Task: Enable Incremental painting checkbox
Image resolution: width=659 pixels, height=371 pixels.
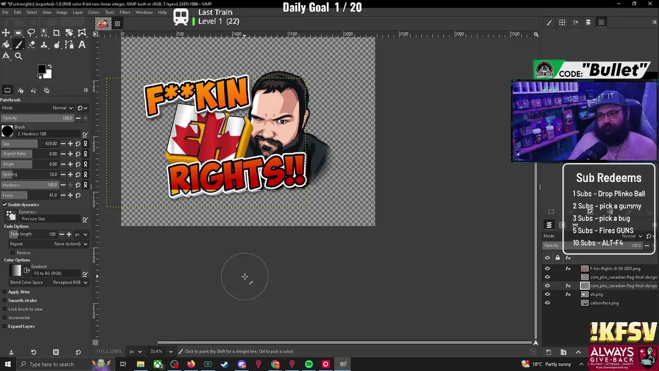Action: coord(5,317)
